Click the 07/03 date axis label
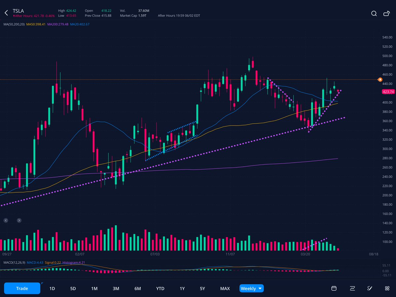 [155, 254]
